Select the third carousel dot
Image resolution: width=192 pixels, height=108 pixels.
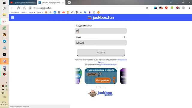pos(105,87)
